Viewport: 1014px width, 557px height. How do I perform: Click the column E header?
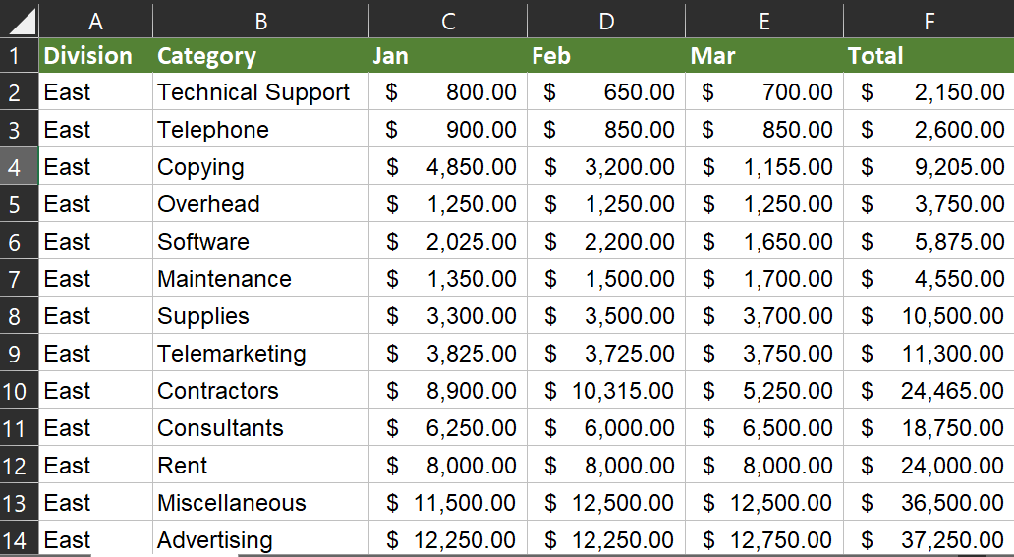point(764,20)
